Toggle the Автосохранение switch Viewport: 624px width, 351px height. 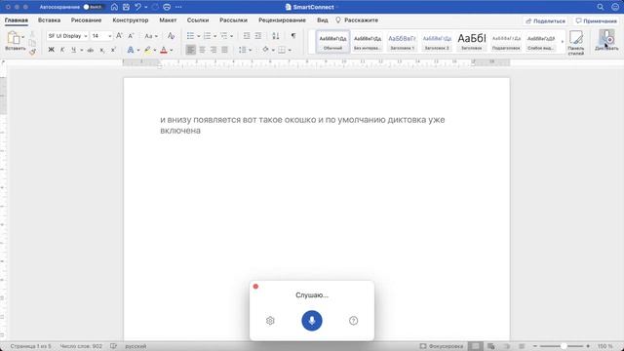tap(94, 7)
